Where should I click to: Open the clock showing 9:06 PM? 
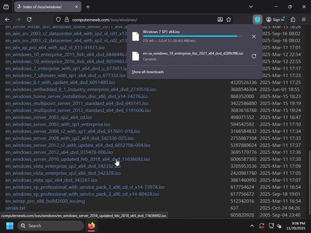pyautogui.click(x=296, y=226)
